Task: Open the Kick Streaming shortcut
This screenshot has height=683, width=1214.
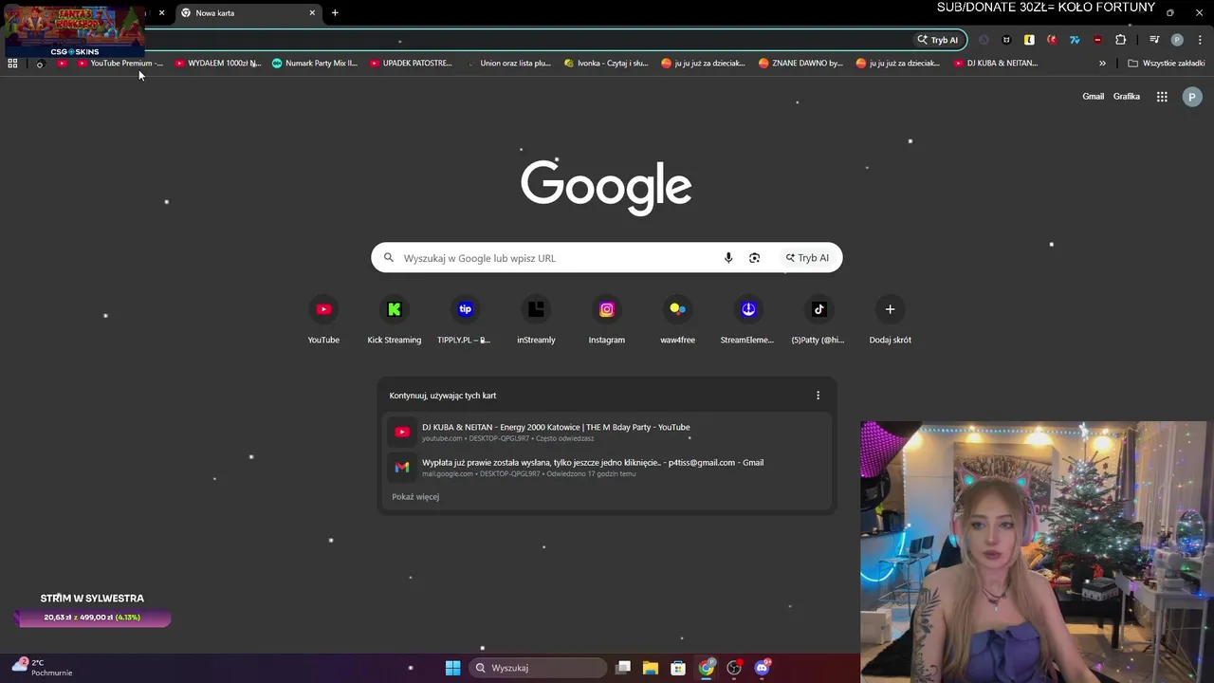Action: (395, 321)
